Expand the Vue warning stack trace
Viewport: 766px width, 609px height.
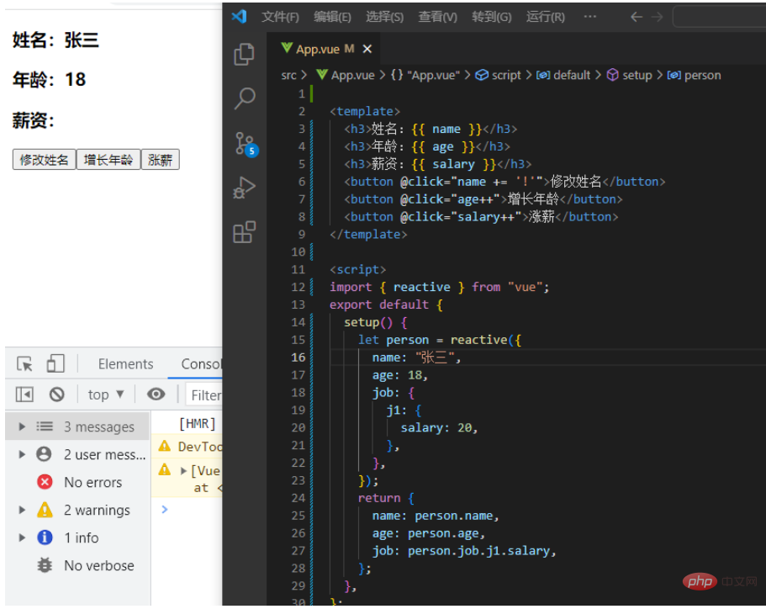(183, 471)
